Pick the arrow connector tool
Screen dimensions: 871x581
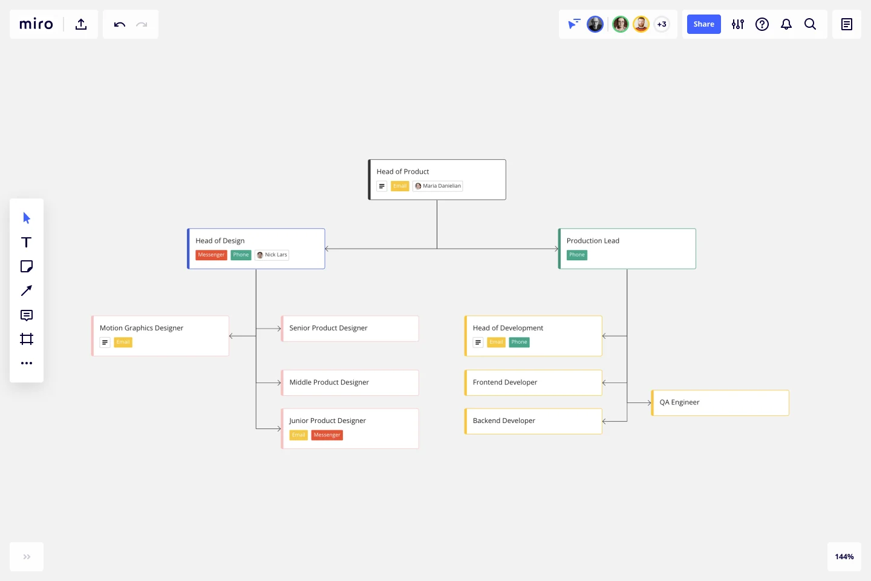pos(27,290)
